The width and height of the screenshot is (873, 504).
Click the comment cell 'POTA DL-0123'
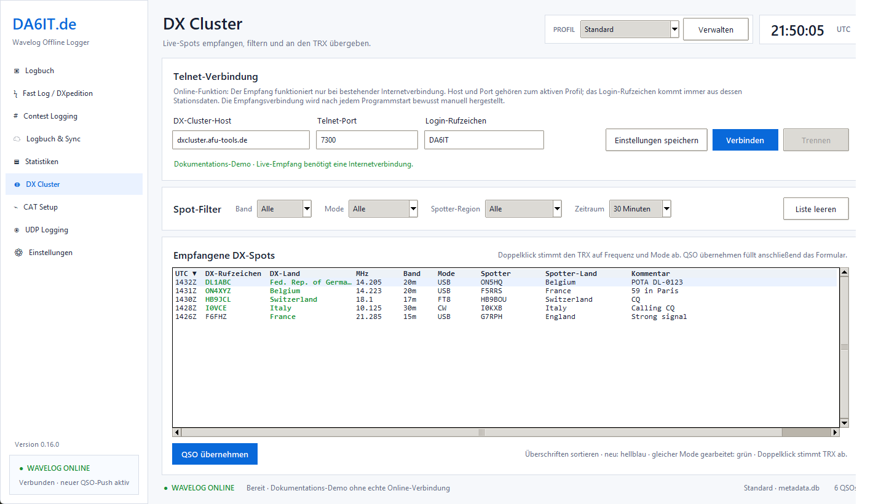[657, 282]
